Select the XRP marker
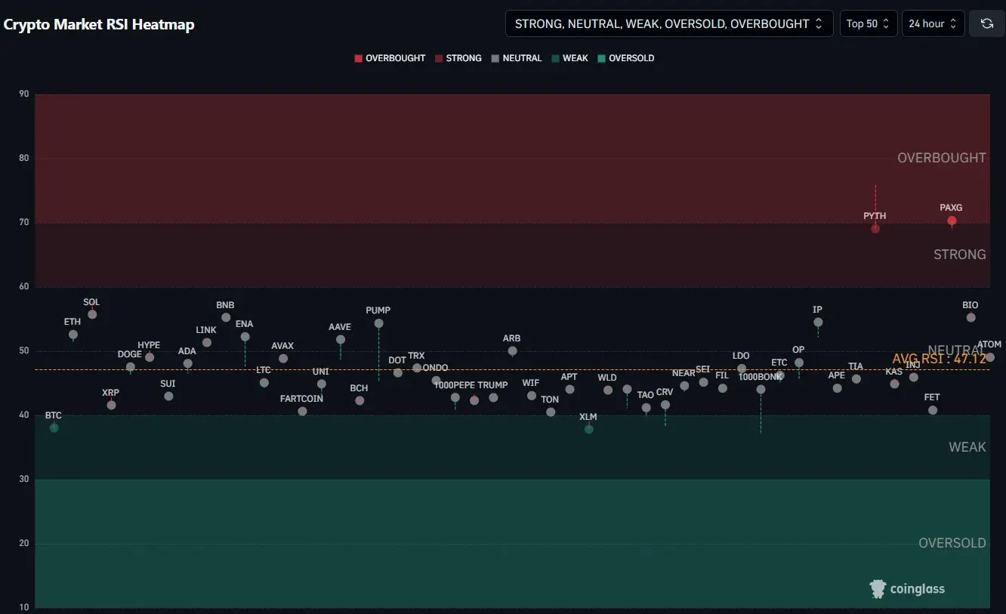1006x614 pixels. pyautogui.click(x=112, y=406)
